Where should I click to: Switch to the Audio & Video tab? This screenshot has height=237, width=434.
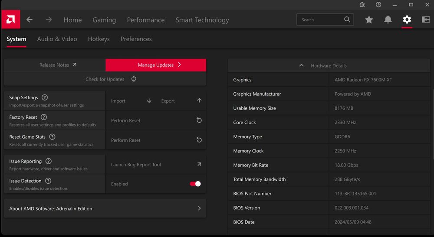point(57,39)
